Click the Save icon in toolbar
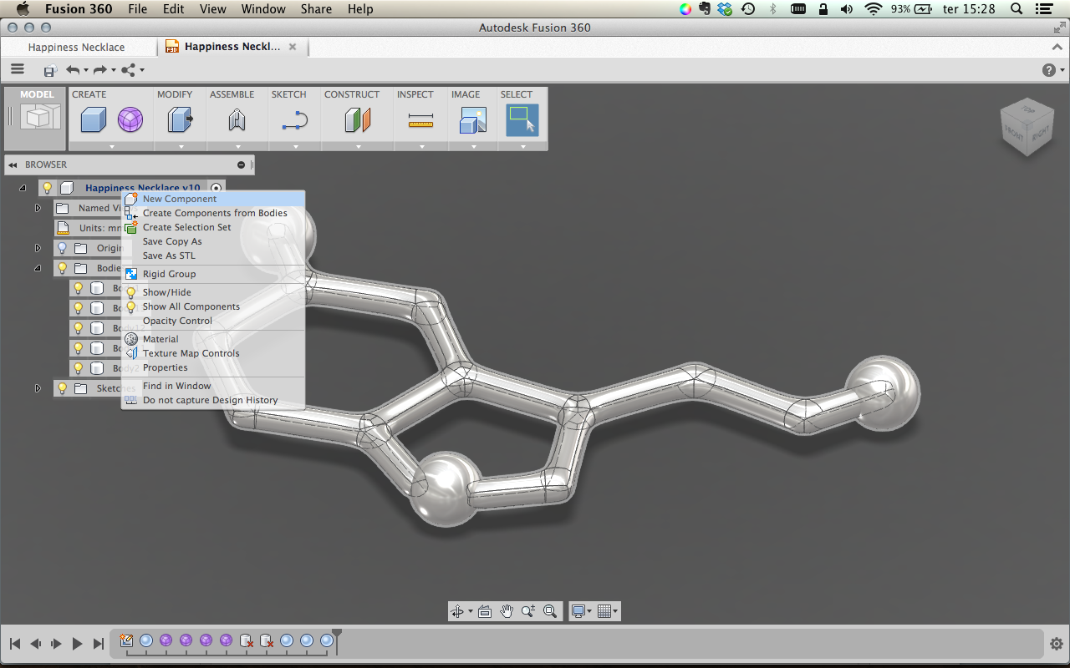This screenshot has width=1070, height=668. tap(50, 71)
